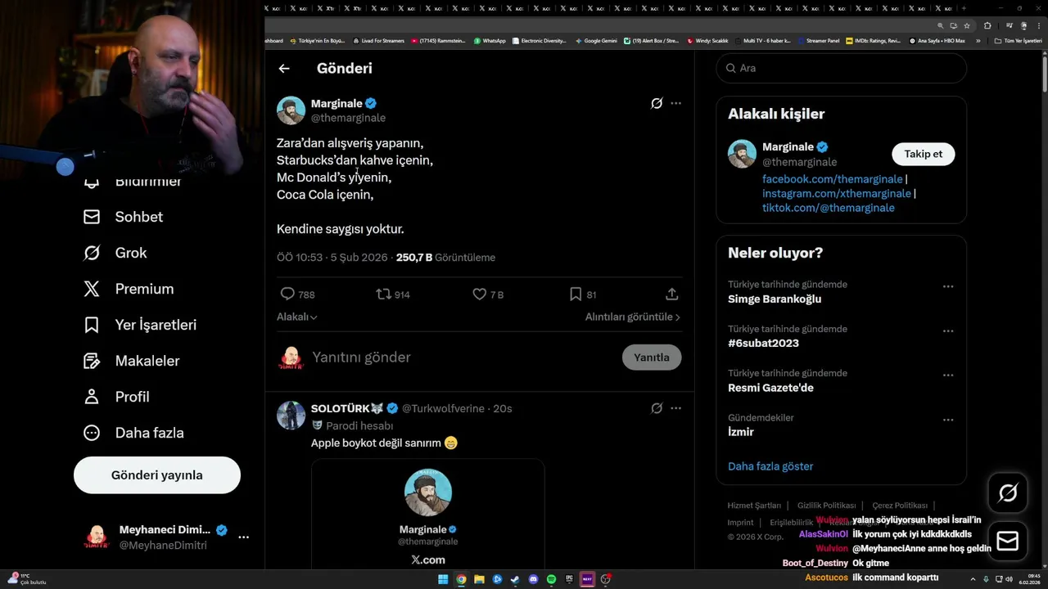This screenshot has height=589, width=1048.
Task: Open the three-dot menu on Marginale's post
Action: [675, 103]
